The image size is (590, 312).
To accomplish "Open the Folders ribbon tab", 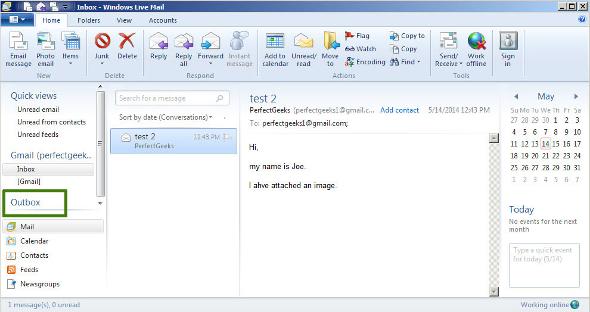I will coord(89,20).
